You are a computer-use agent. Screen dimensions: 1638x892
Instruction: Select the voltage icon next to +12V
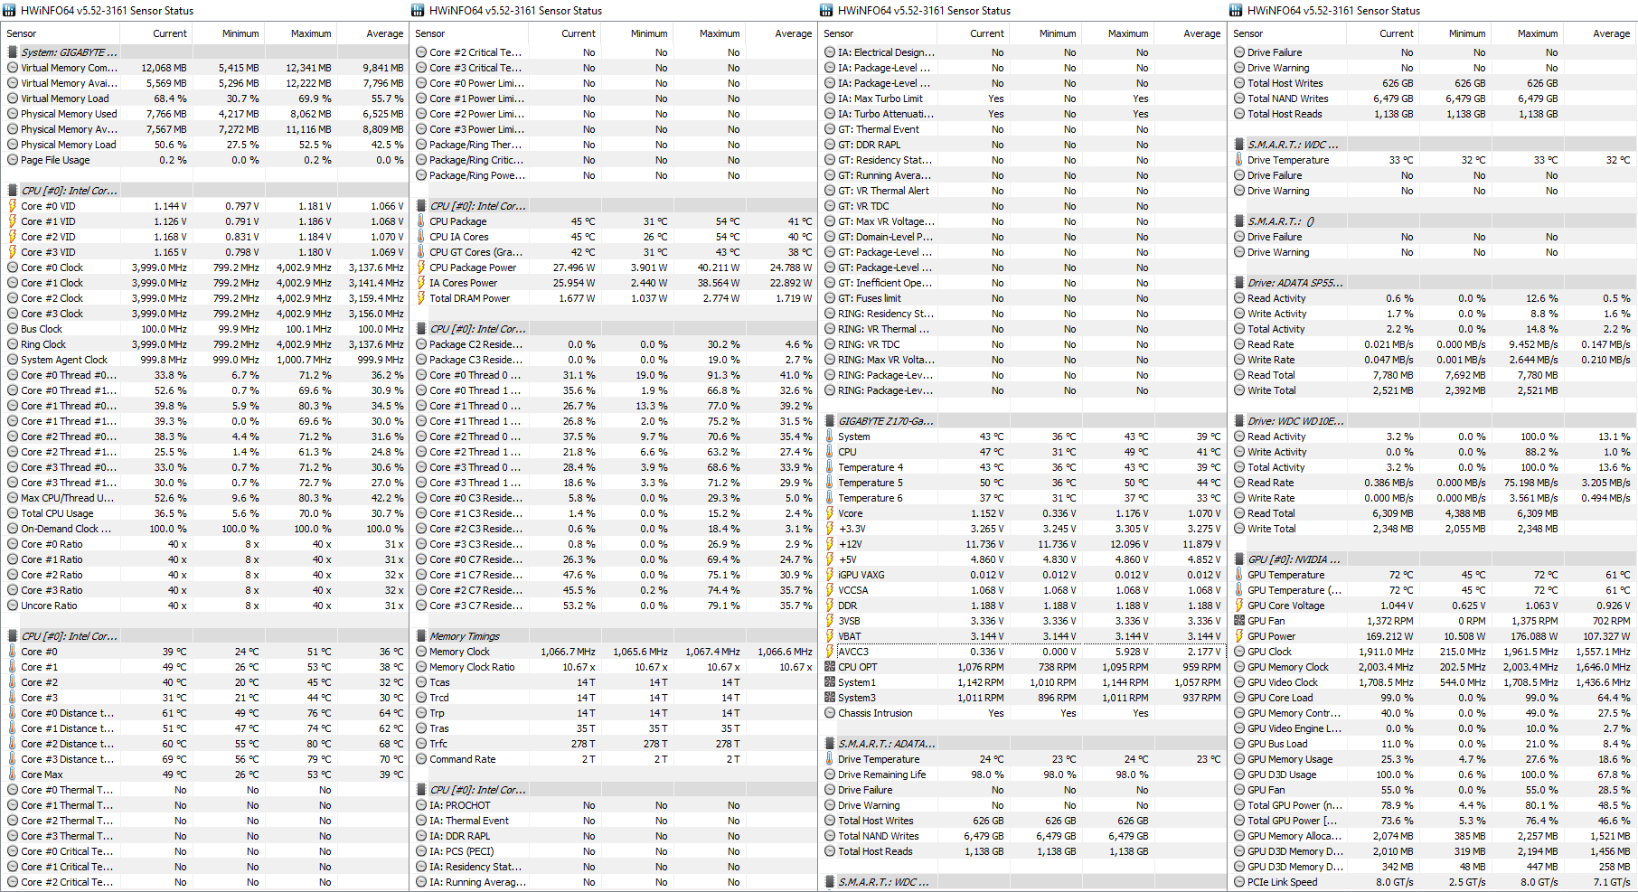(x=830, y=544)
